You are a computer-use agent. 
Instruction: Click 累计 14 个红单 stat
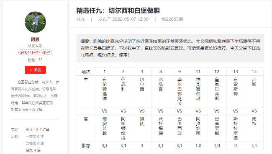click(38, 129)
